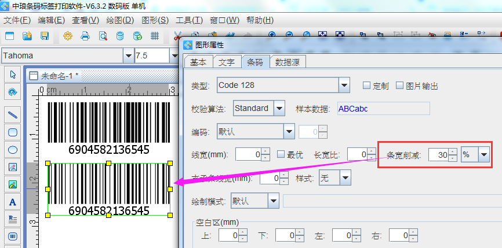Enable the 定制 checkbox
This screenshot has height=248, width=502.
[x=366, y=86]
